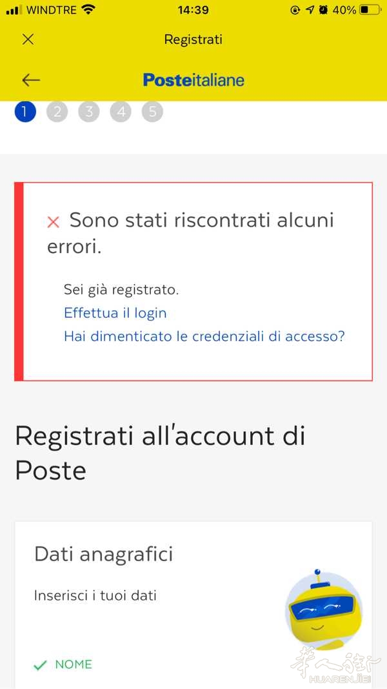
Task: Tap the back arrow icon
Action: pos(31,80)
